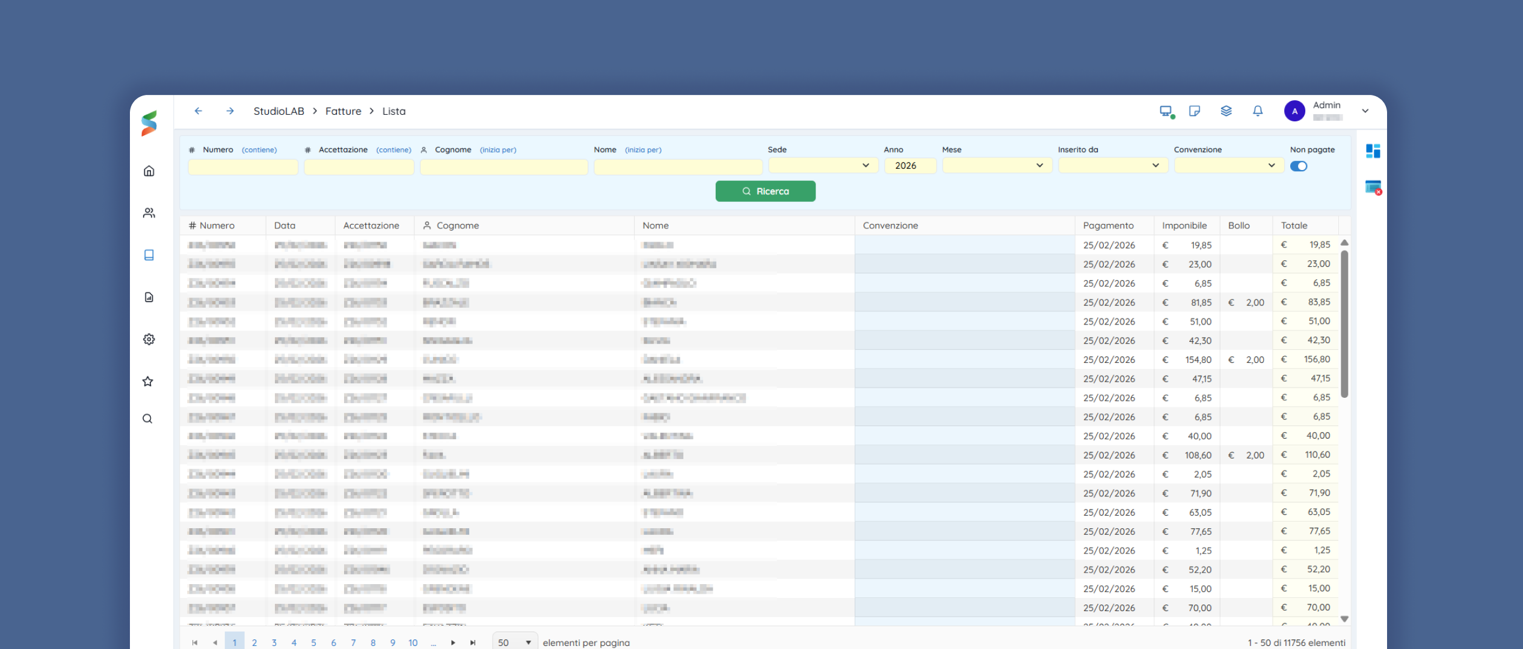The width and height of the screenshot is (1523, 649).
Task: Go to page 10
Action: point(413,642)
